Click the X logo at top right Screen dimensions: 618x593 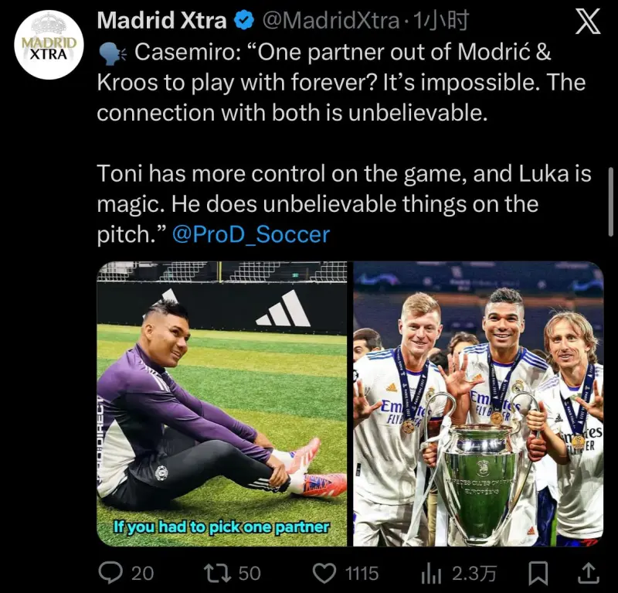coord(587,22)
